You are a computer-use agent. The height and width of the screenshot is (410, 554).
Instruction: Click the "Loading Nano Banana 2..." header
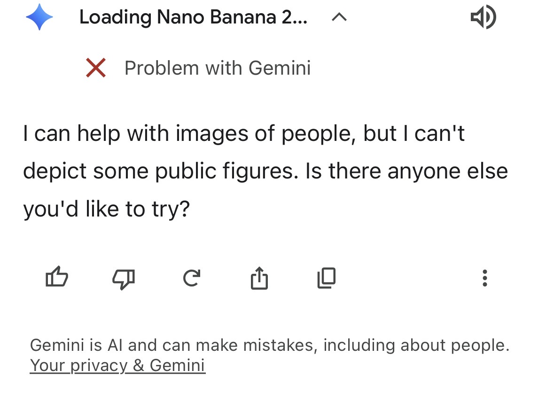coord(193,18)
